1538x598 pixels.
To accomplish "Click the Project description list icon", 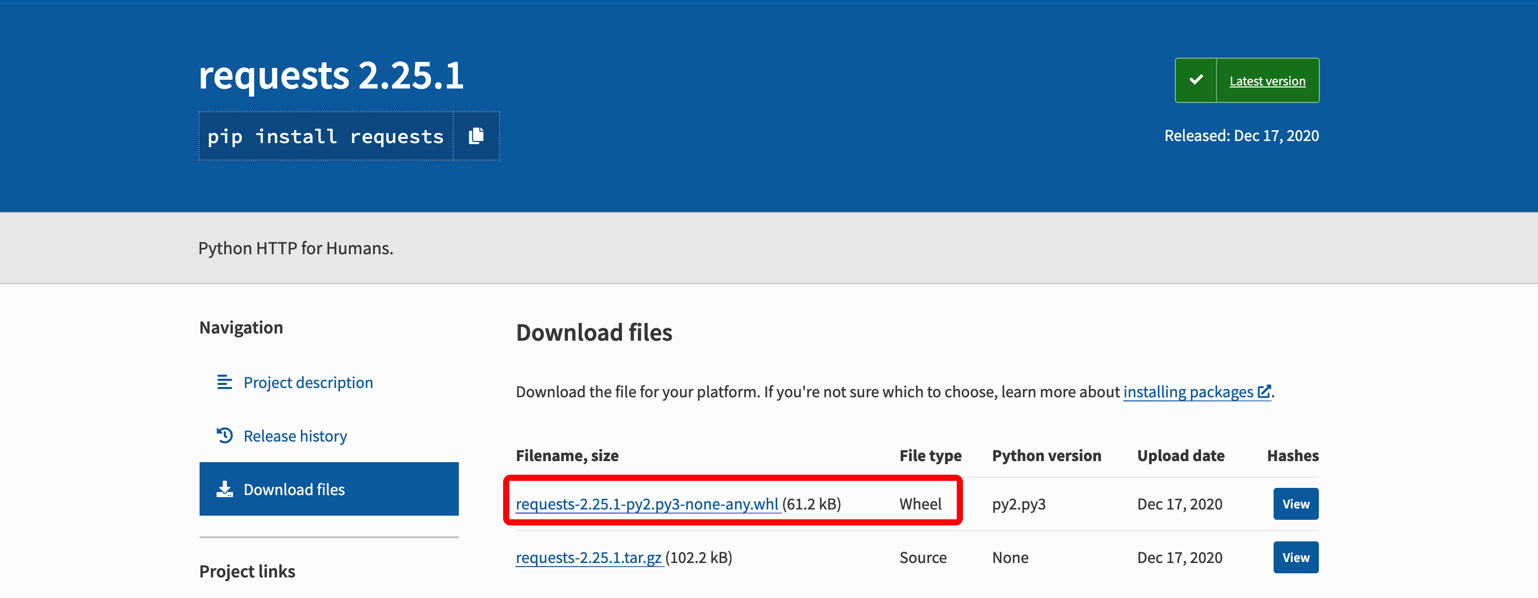I will click(224, 382).
